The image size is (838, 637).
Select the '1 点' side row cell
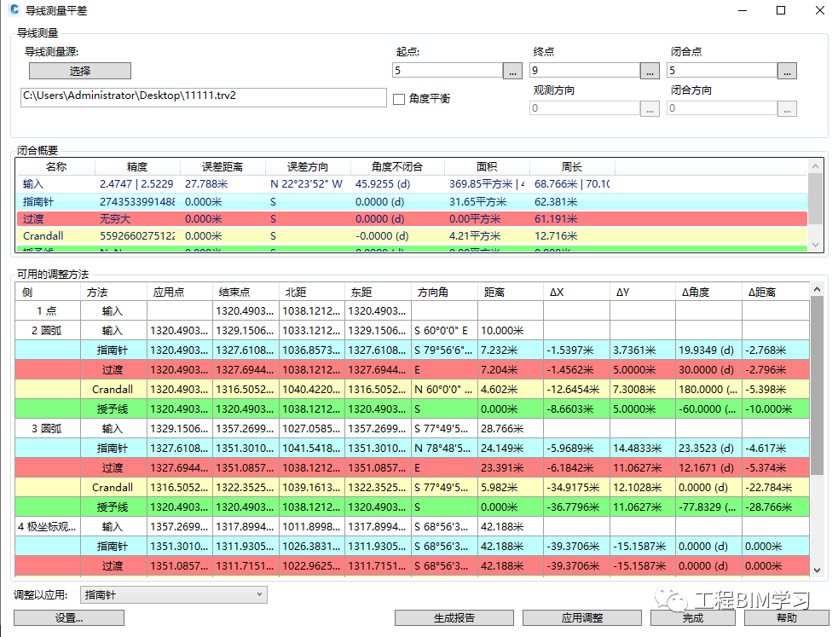(48, 311)
